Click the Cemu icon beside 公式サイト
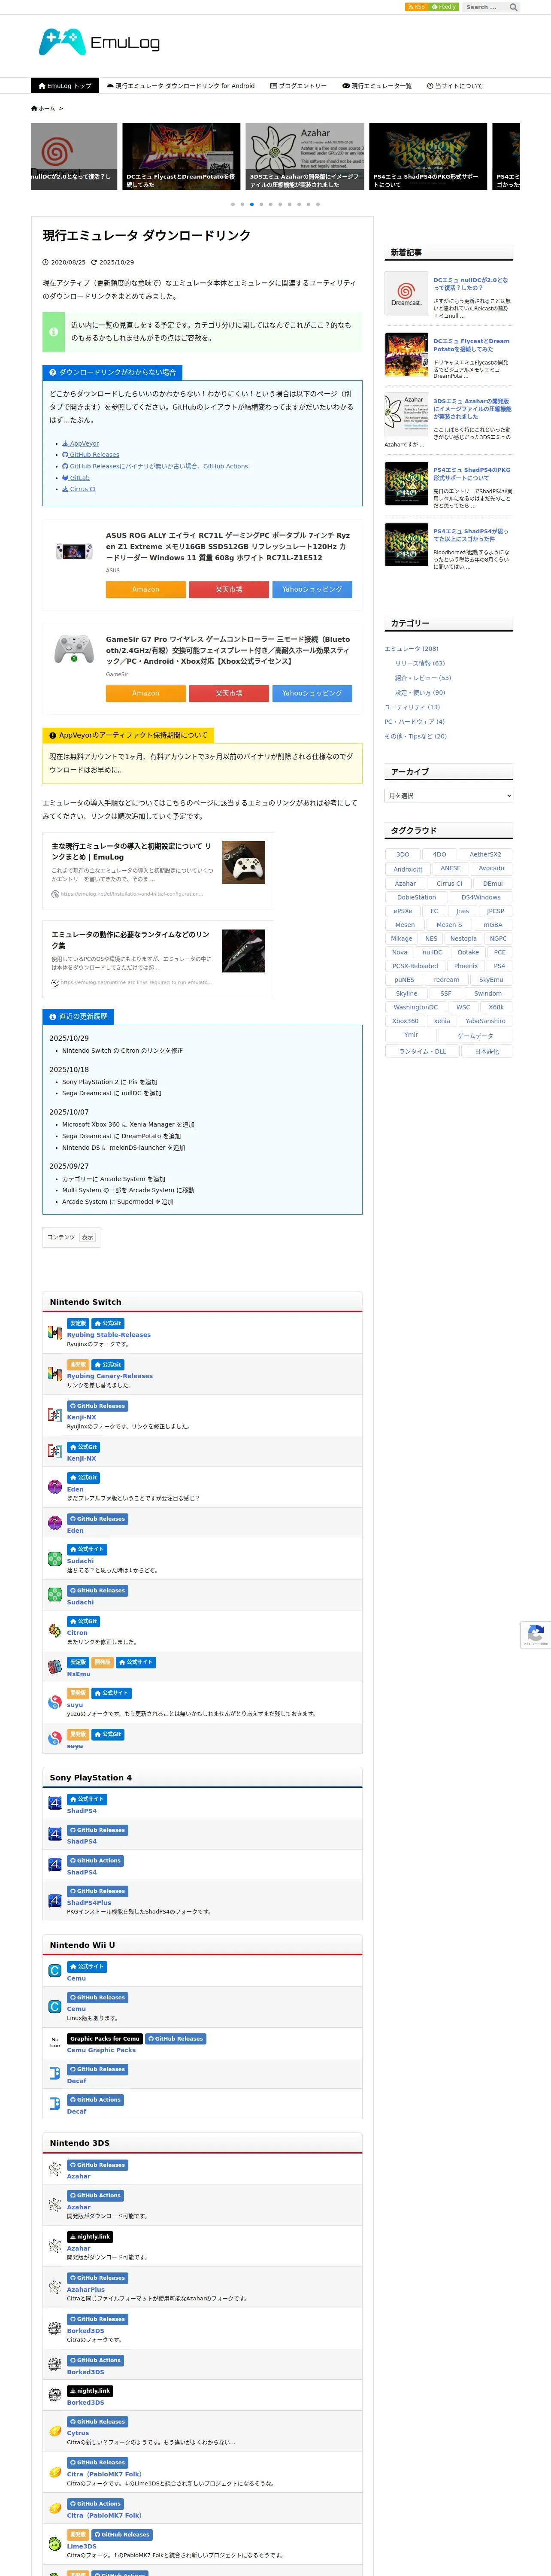The width and height of the screenshot is (551, 2576). (55, 1971)
